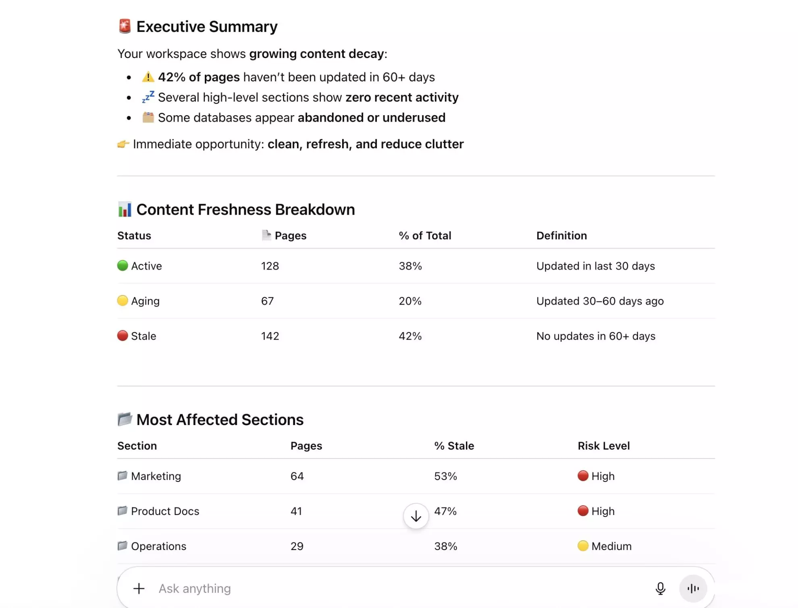
Task: Click the down arrow to jump to bottom
Action: click(x=415, y=515)
